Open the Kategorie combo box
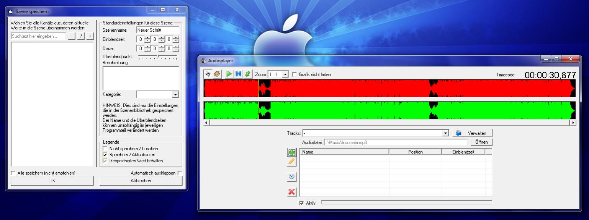589x220 pixels. (175, 94)
